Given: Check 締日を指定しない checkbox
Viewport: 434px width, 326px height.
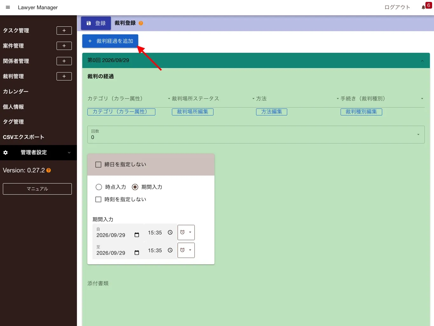Looking at the screenshot, I should [98, 164].
